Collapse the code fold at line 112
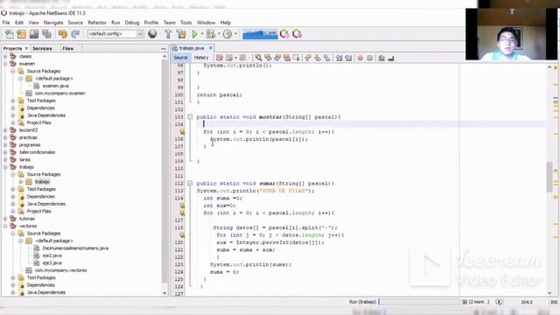This screenshot has height=315, width=560. click(x=190, y=183)
